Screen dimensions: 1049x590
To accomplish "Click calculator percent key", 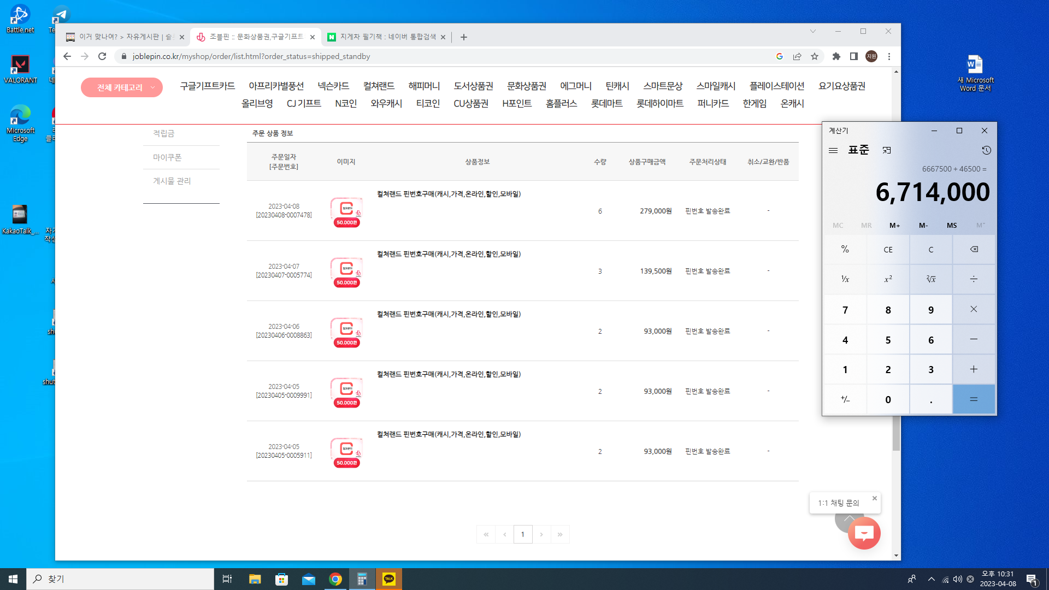I will [x=845, y=250].
